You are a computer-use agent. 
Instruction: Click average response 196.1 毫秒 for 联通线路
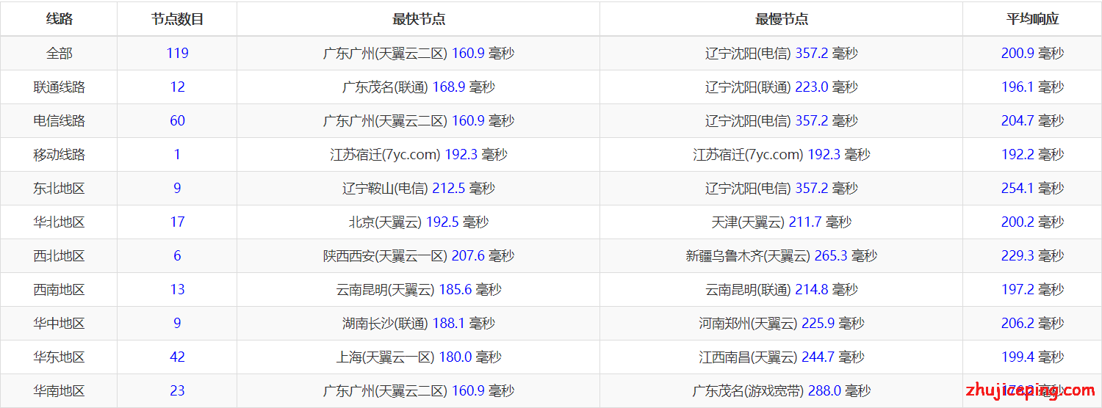coord(1032,87)
